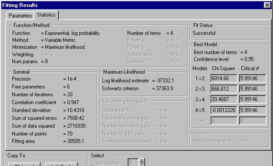Screen dimensions: 273x166
Task: Click the Trace number input box
Action: click(133, 163)
